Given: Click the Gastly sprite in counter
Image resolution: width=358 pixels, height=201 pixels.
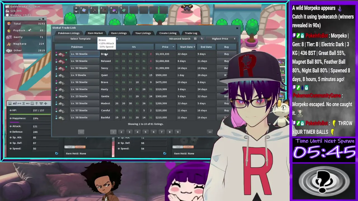Looking at the screenshot, I should click(x=9, y=37).
